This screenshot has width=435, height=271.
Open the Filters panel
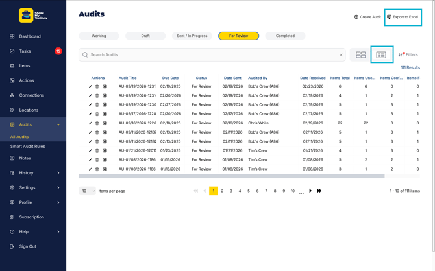(408, 54)
